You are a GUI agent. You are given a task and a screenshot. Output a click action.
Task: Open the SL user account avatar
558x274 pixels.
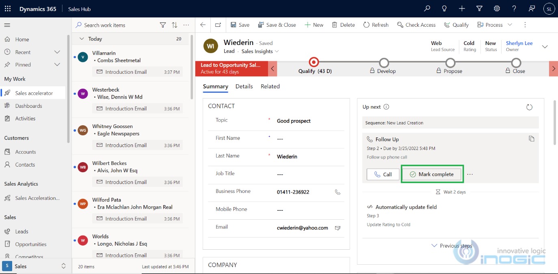(549, 9)
